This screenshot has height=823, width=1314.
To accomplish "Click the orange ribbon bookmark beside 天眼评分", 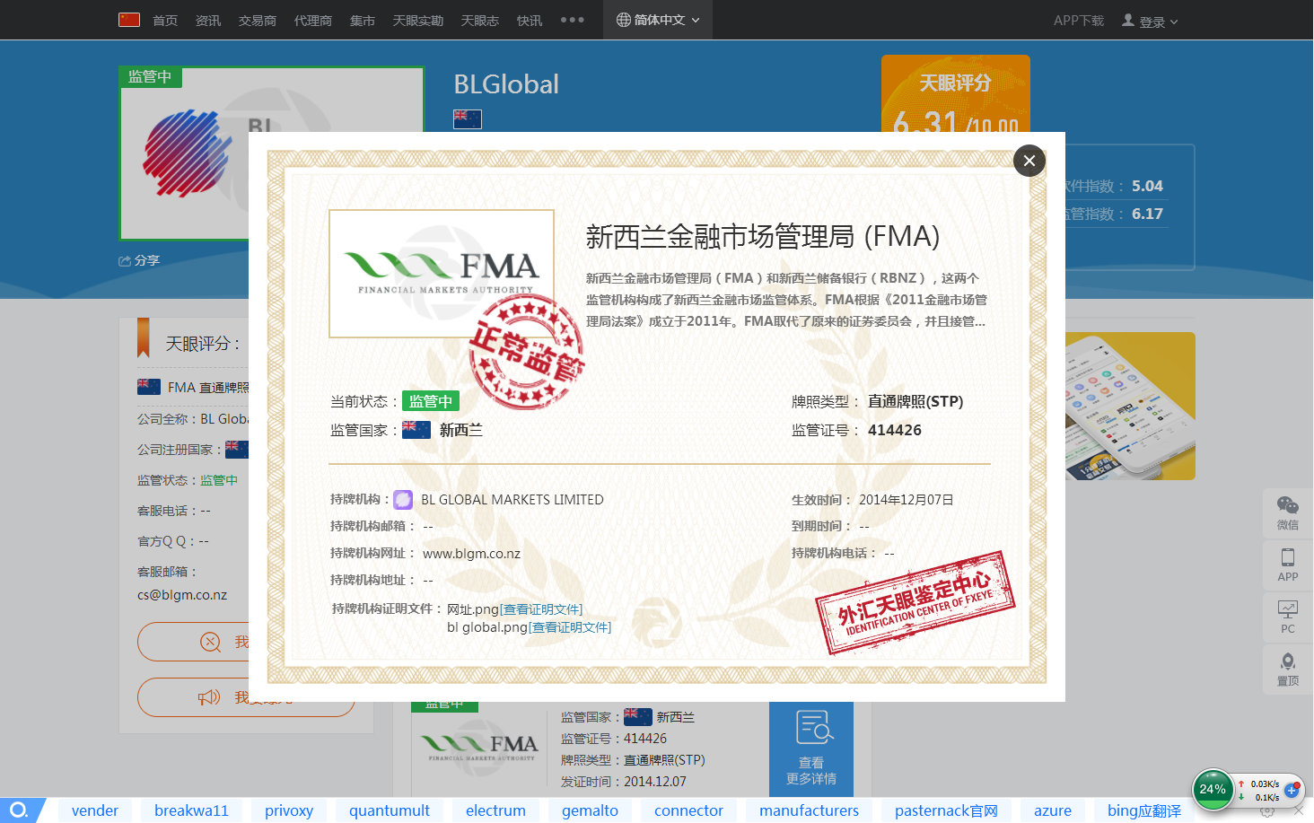I will coord(143,338).
